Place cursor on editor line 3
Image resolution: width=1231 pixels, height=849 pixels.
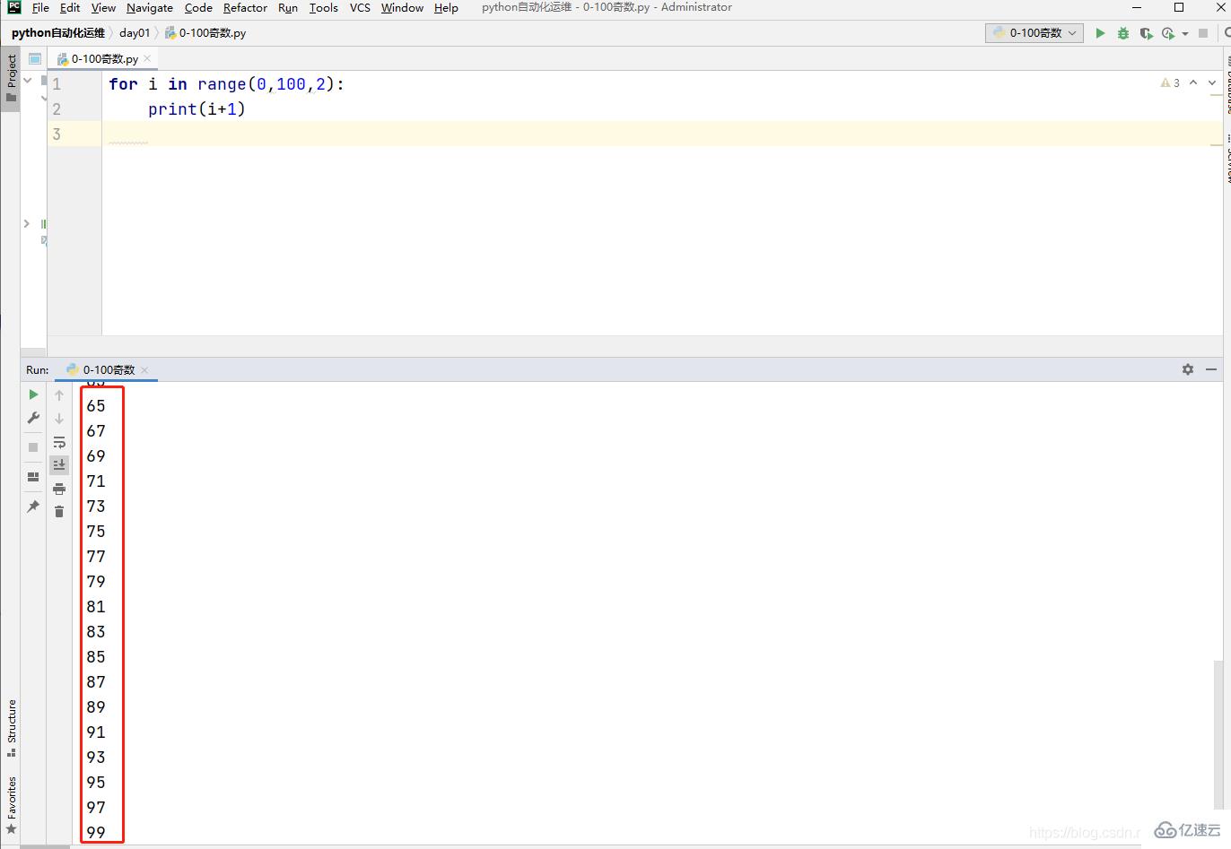tap(661, 134)
